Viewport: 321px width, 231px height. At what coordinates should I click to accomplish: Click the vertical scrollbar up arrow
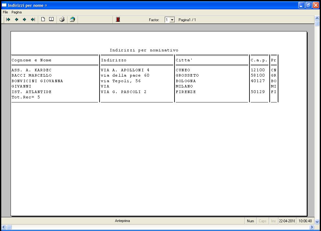pos(317,18)
